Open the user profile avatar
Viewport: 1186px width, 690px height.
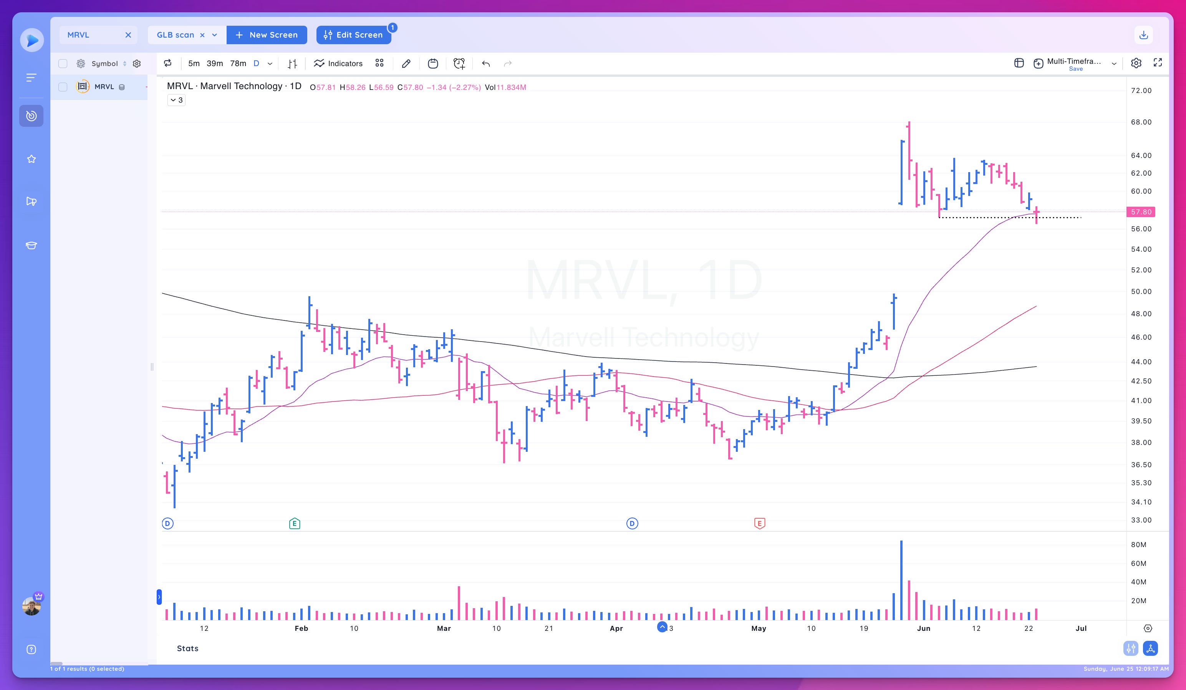point(31,606)
